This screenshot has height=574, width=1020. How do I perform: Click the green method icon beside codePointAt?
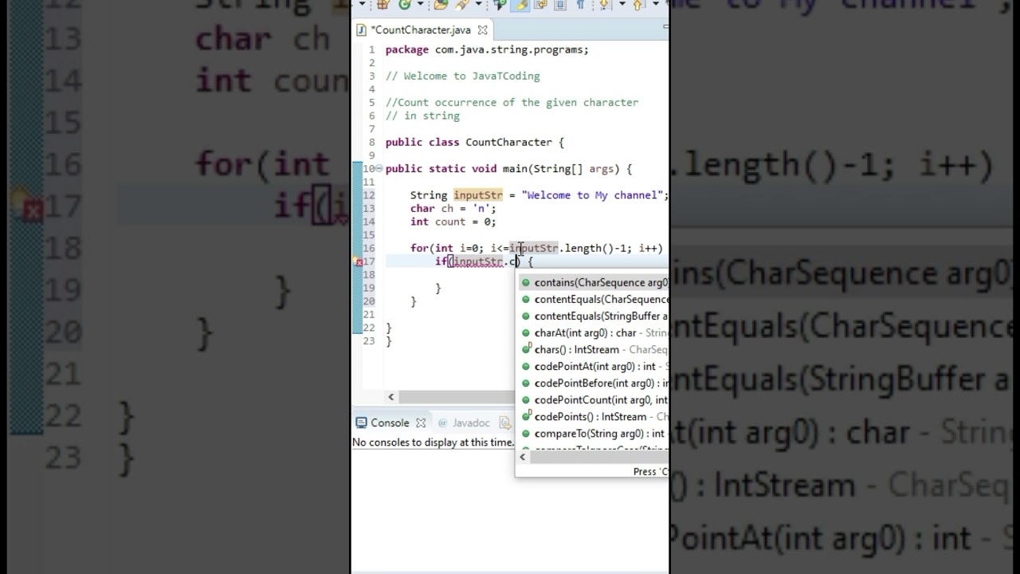click(526, 367)
